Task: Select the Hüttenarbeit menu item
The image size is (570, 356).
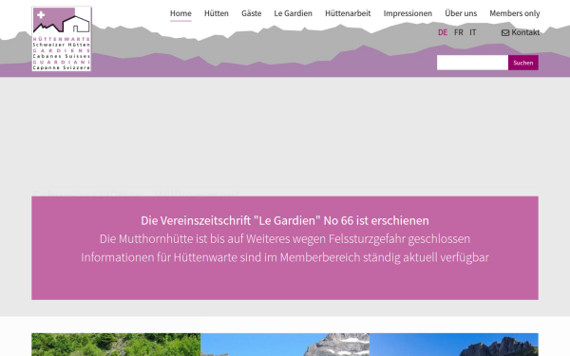Action: [348, 13]
